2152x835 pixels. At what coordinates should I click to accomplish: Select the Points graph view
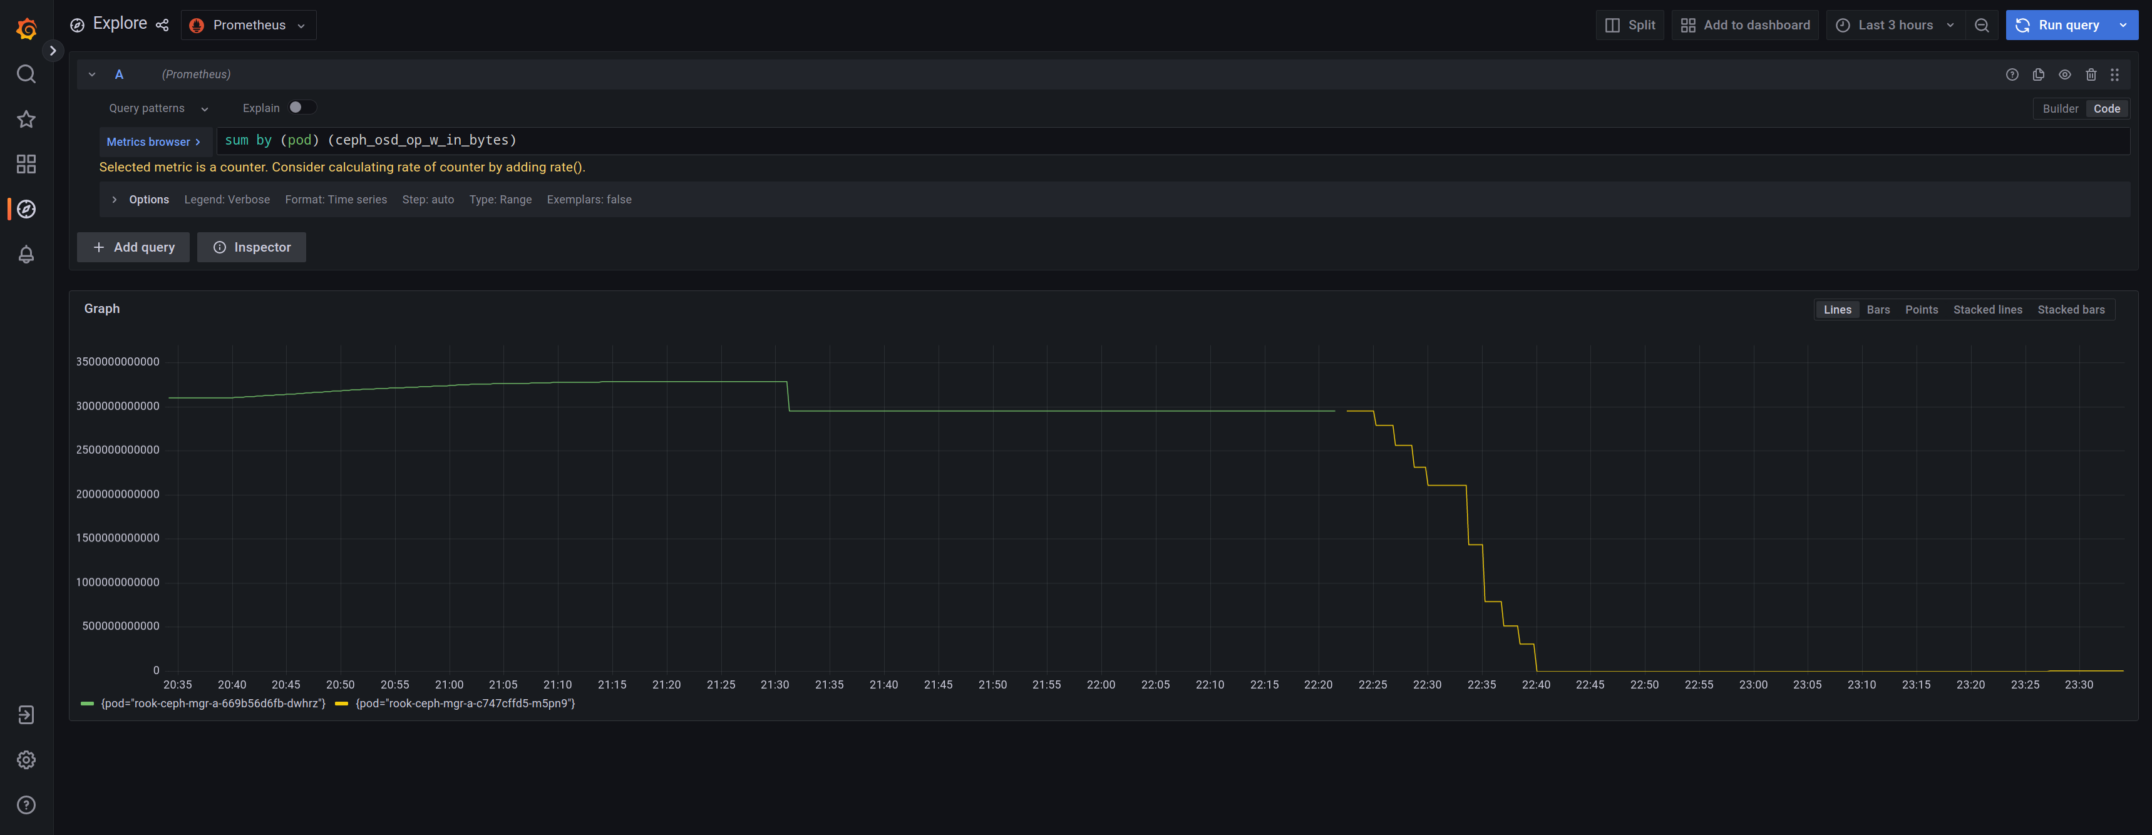(x=1922, y=309)
